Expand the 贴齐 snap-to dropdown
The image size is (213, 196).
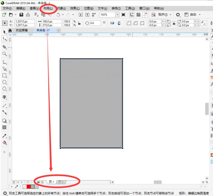coord(170,15)
